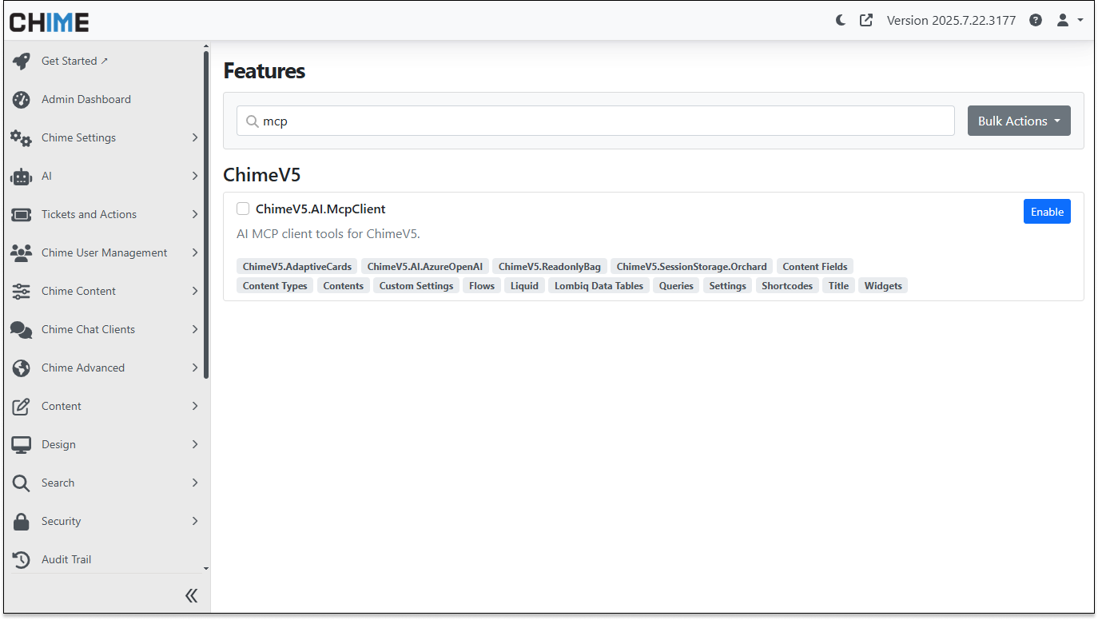This screenshot has height=620, width=1098.
Task: Click the ChimeV5.ReadonlyBag dependency tag
Action: pos(550,267)
